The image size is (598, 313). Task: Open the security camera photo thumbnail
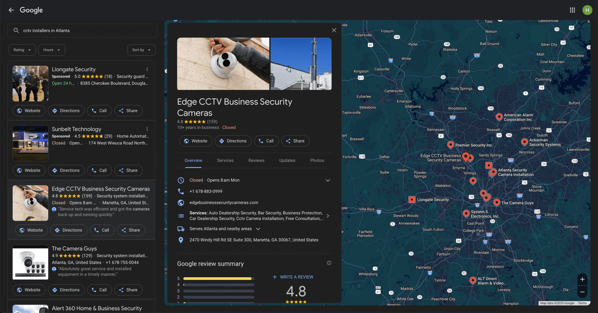[x=223, y=64]
